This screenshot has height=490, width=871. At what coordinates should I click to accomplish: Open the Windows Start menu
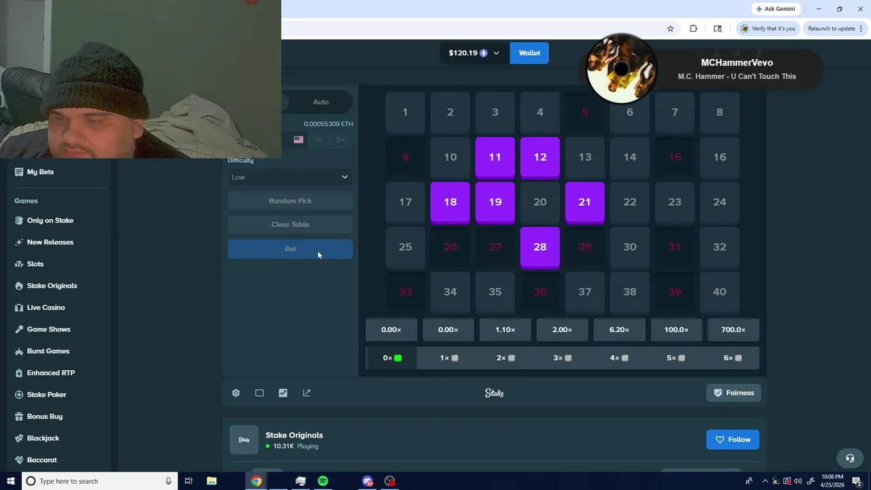point(10,481)
